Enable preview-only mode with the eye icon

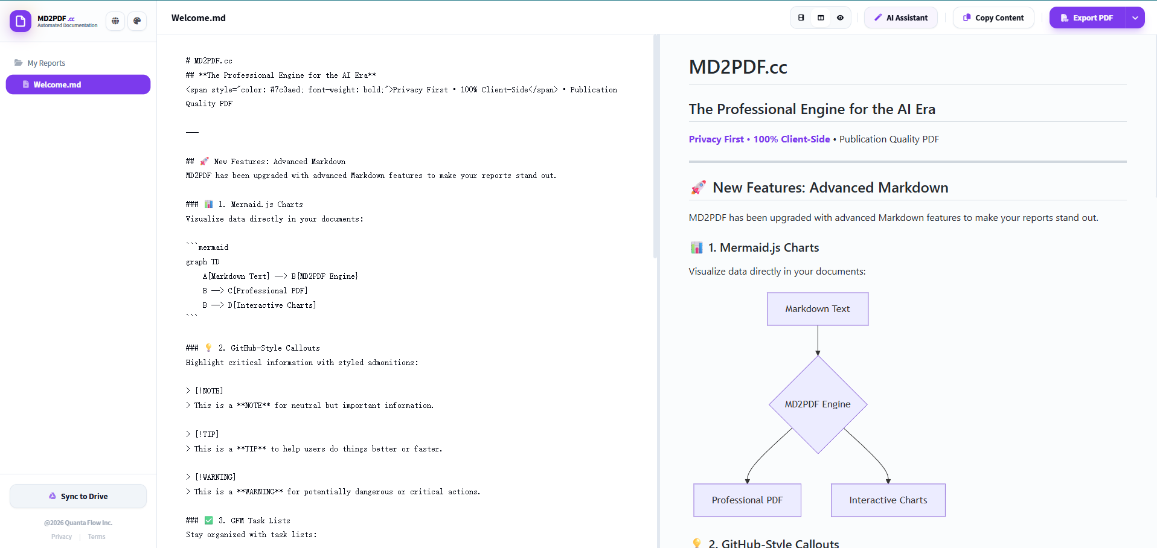(839, 18)
